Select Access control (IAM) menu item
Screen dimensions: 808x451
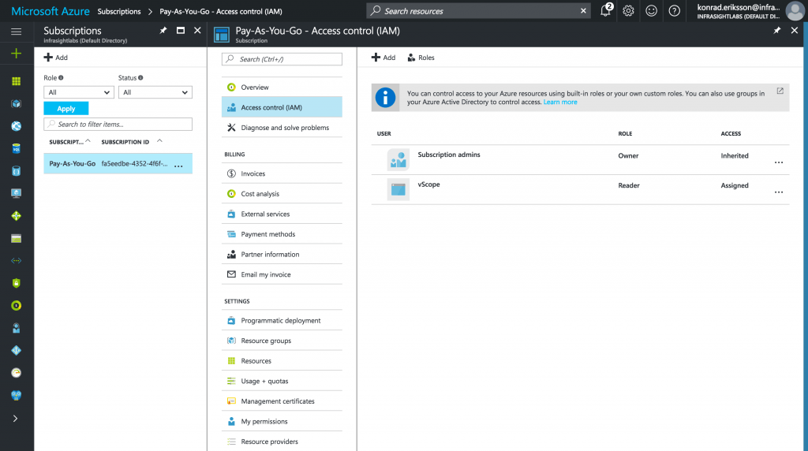coord(282,107)
